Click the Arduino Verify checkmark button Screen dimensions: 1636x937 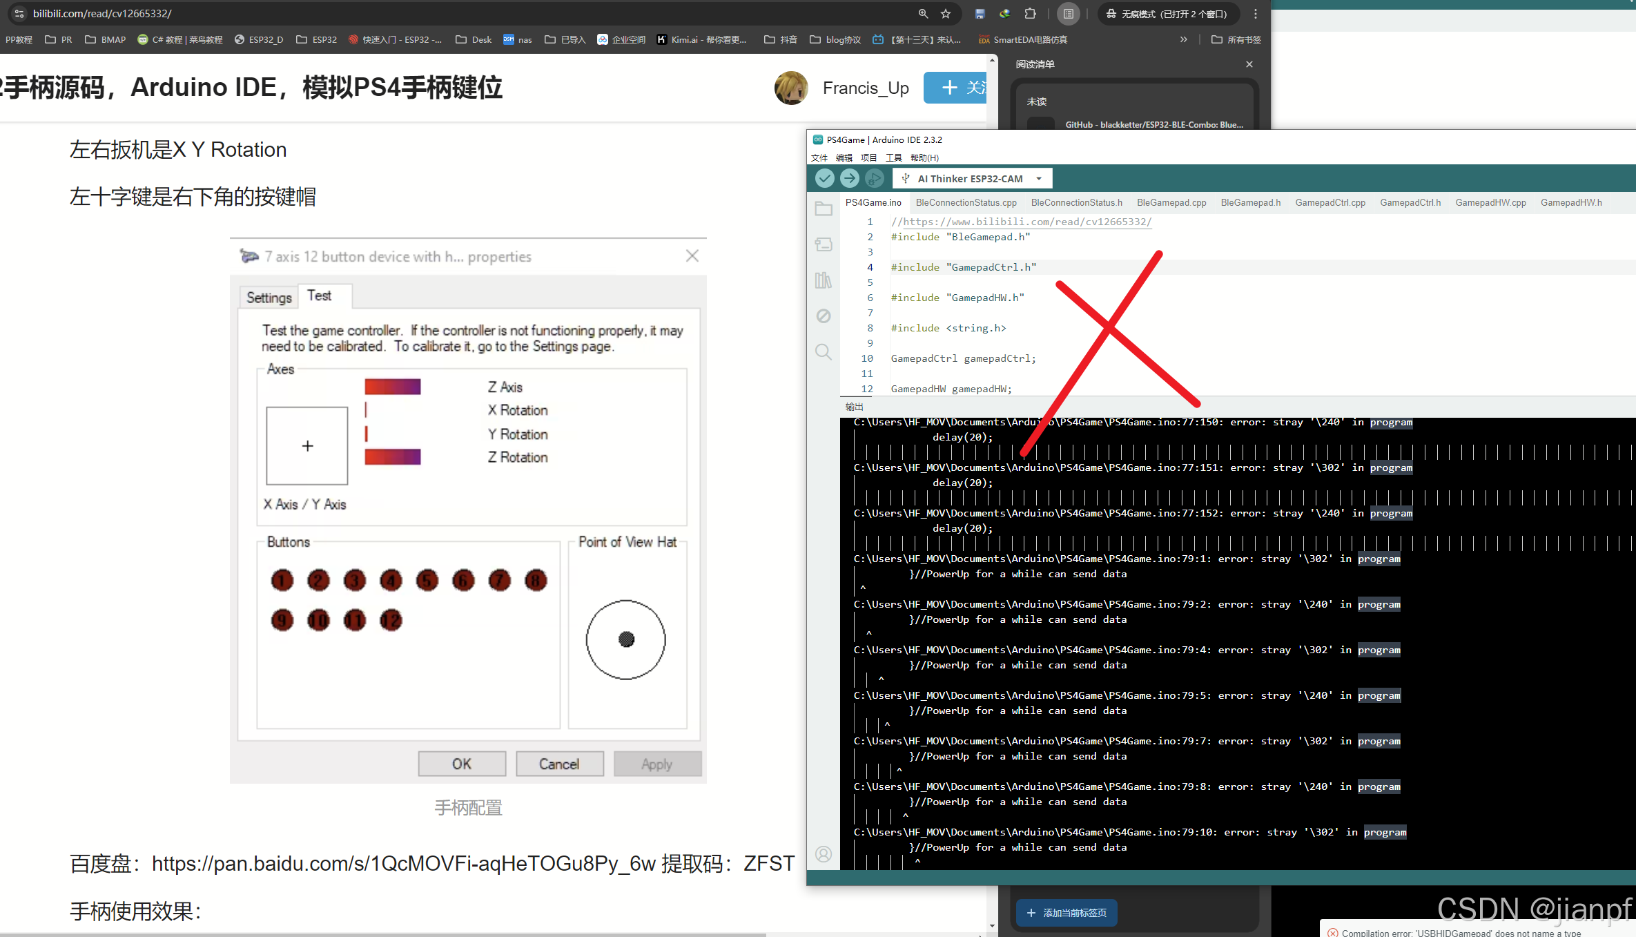[824, 179]
